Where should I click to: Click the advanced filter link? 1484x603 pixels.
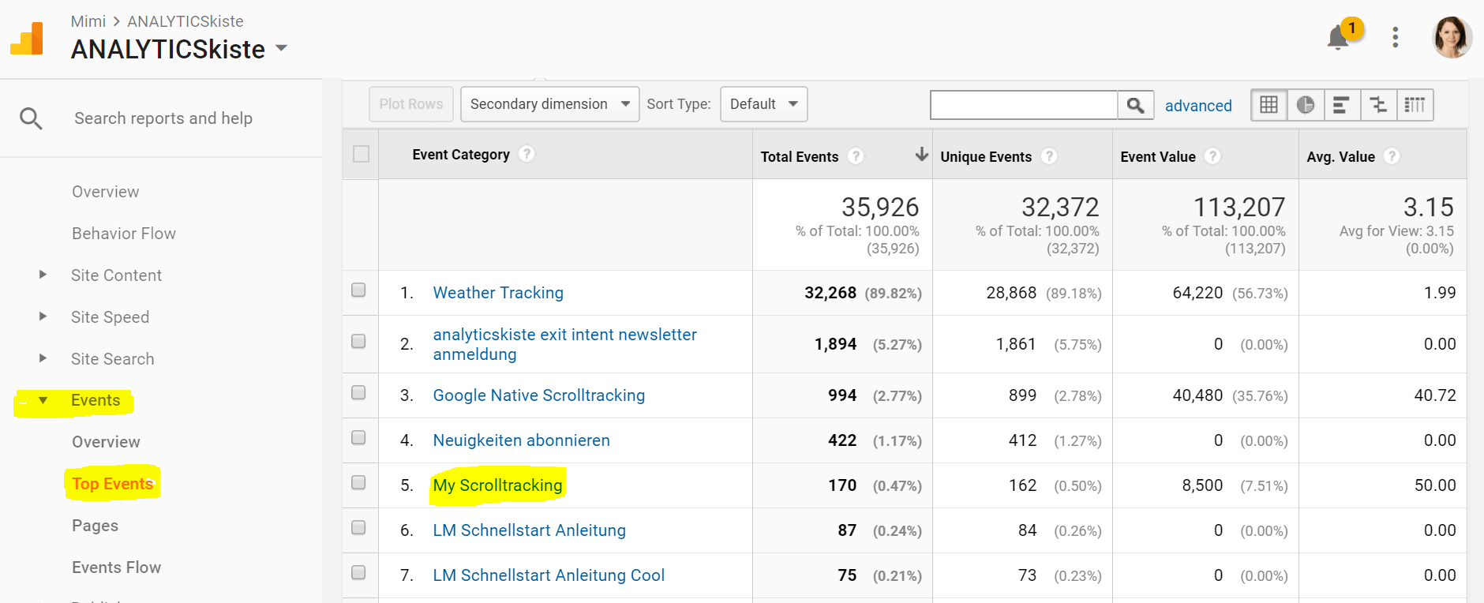[x=1197, y=106]
